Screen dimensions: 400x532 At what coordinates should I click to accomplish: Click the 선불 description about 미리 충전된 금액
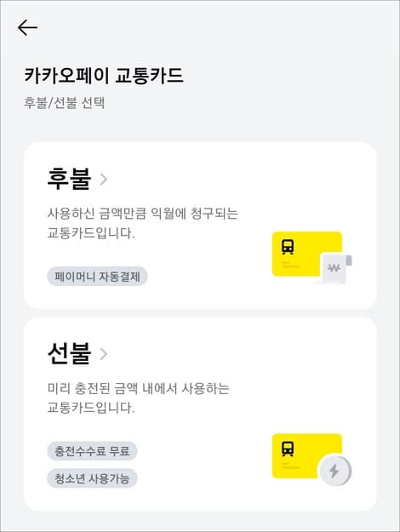[139, 398]
